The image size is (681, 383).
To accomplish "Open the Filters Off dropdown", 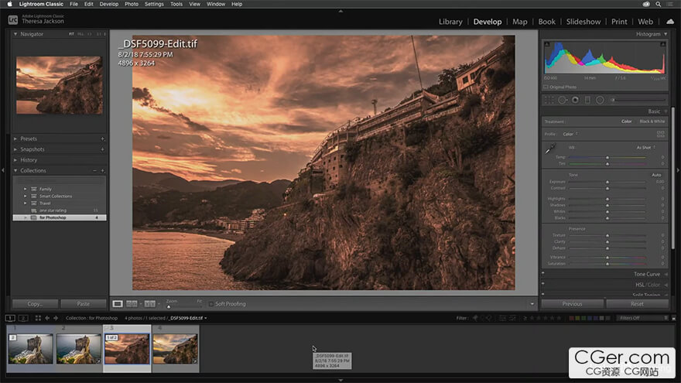I will tap(642, 318).
